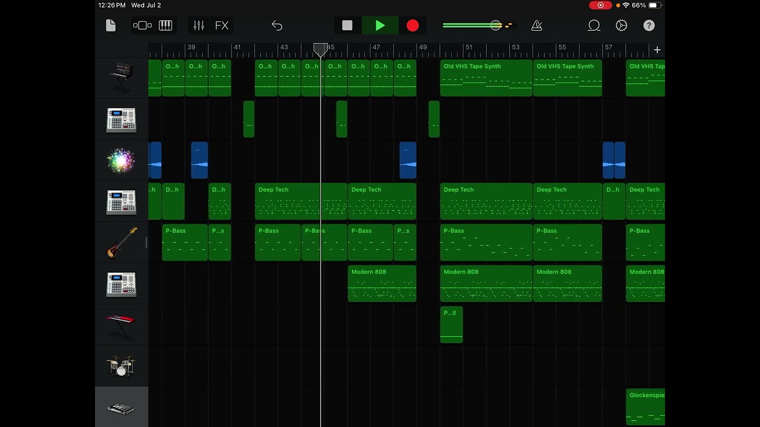Select Old VHS Tape Synth region at bar 54
760x427 pixels.
point(568,78)
